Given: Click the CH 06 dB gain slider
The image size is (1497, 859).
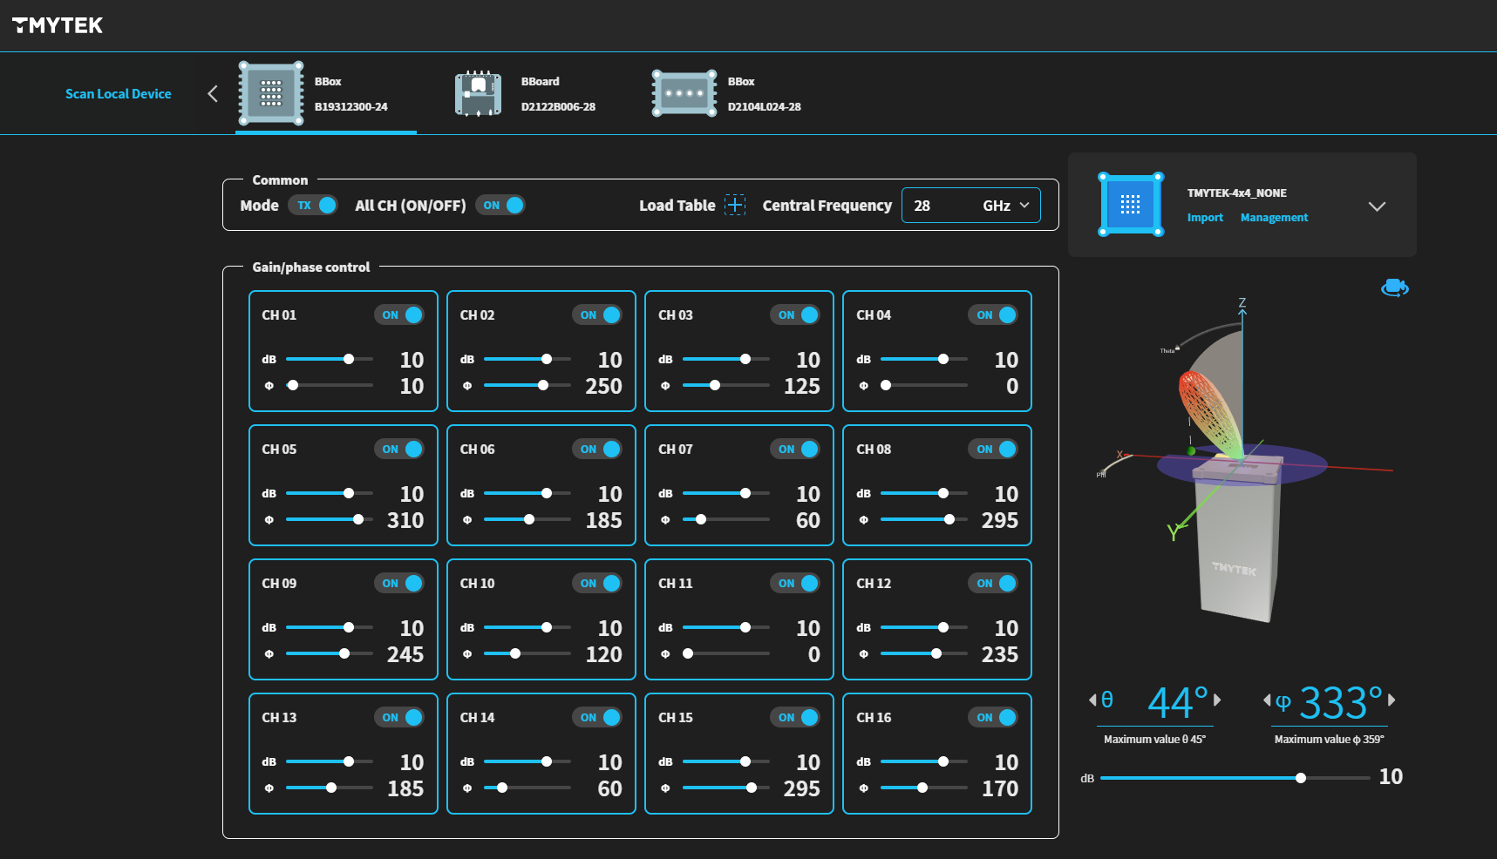Looking at the screenshot, I should [527, 493].
